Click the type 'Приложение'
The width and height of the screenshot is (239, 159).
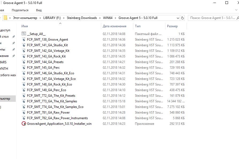145,124
